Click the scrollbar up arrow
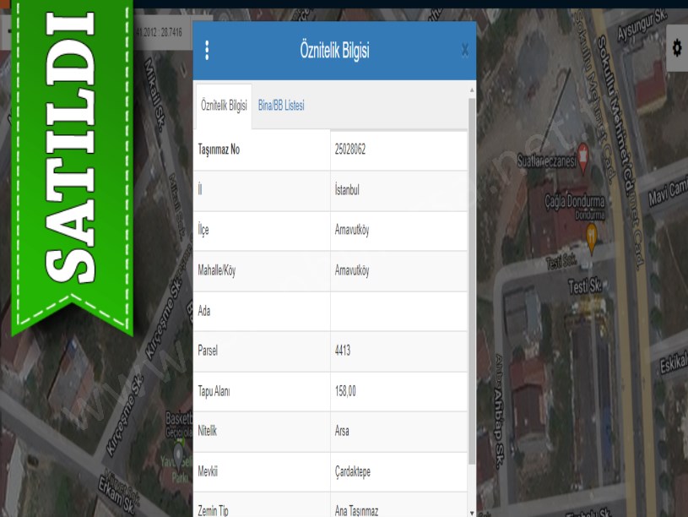This screenshot has width=688, height=517. (471, 89)
